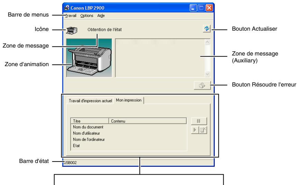Image resolution: width=297 pixels, height=185 pixels.
Task: Click the disabled maximize window button
Action: point(201,8)
